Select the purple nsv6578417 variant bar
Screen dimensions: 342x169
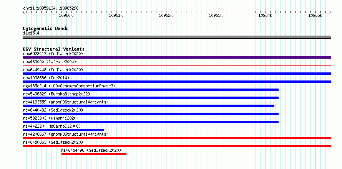coord(177,57)
